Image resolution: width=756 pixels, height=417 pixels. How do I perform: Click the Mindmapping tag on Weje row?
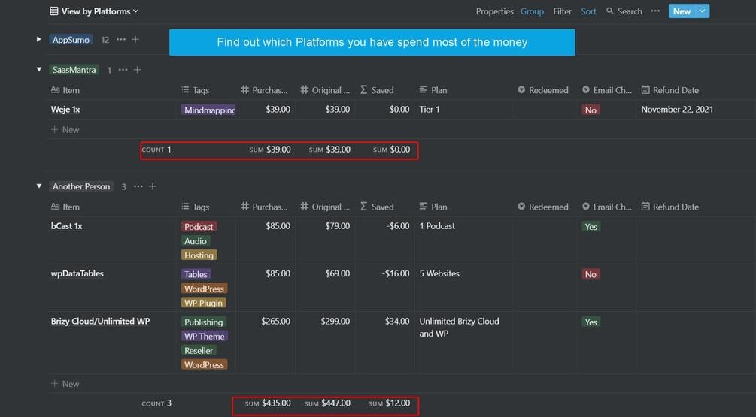pos(208,110)
